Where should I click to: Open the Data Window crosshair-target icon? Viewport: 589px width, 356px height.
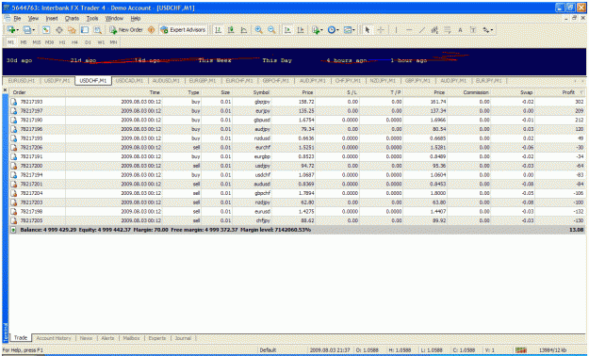coord(59,30)
